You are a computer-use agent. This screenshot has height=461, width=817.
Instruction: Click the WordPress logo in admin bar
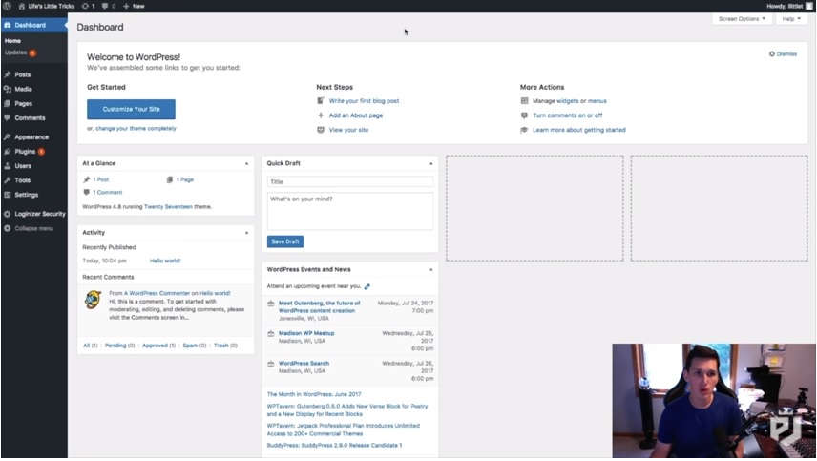(x=8, y=6)
